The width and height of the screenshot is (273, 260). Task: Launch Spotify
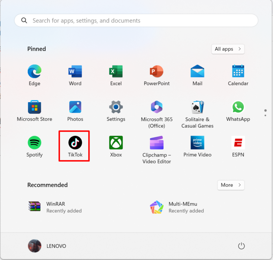pyautogui.click(x=34, y=147)
